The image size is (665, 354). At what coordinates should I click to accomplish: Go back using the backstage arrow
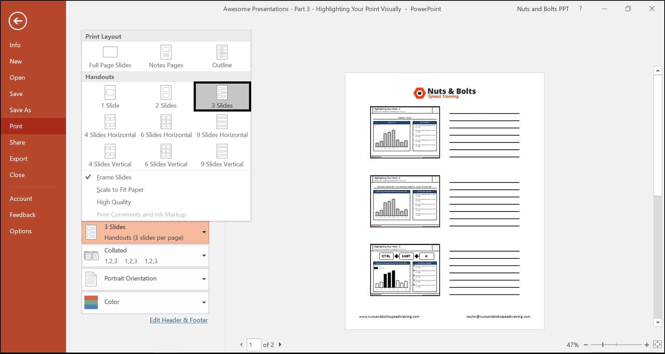click(x=18, y=21)
